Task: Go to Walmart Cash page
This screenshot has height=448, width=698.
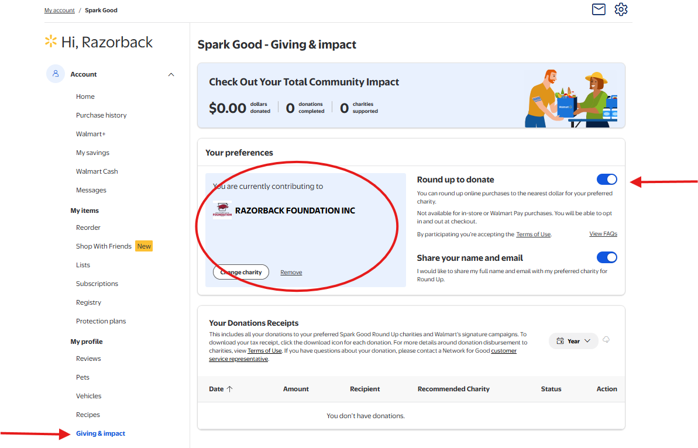Action: click(x=97, y=171)
